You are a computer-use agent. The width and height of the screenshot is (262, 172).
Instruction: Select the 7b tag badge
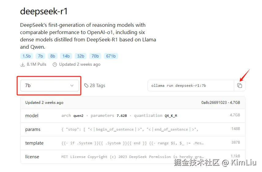tap(40, 56)
